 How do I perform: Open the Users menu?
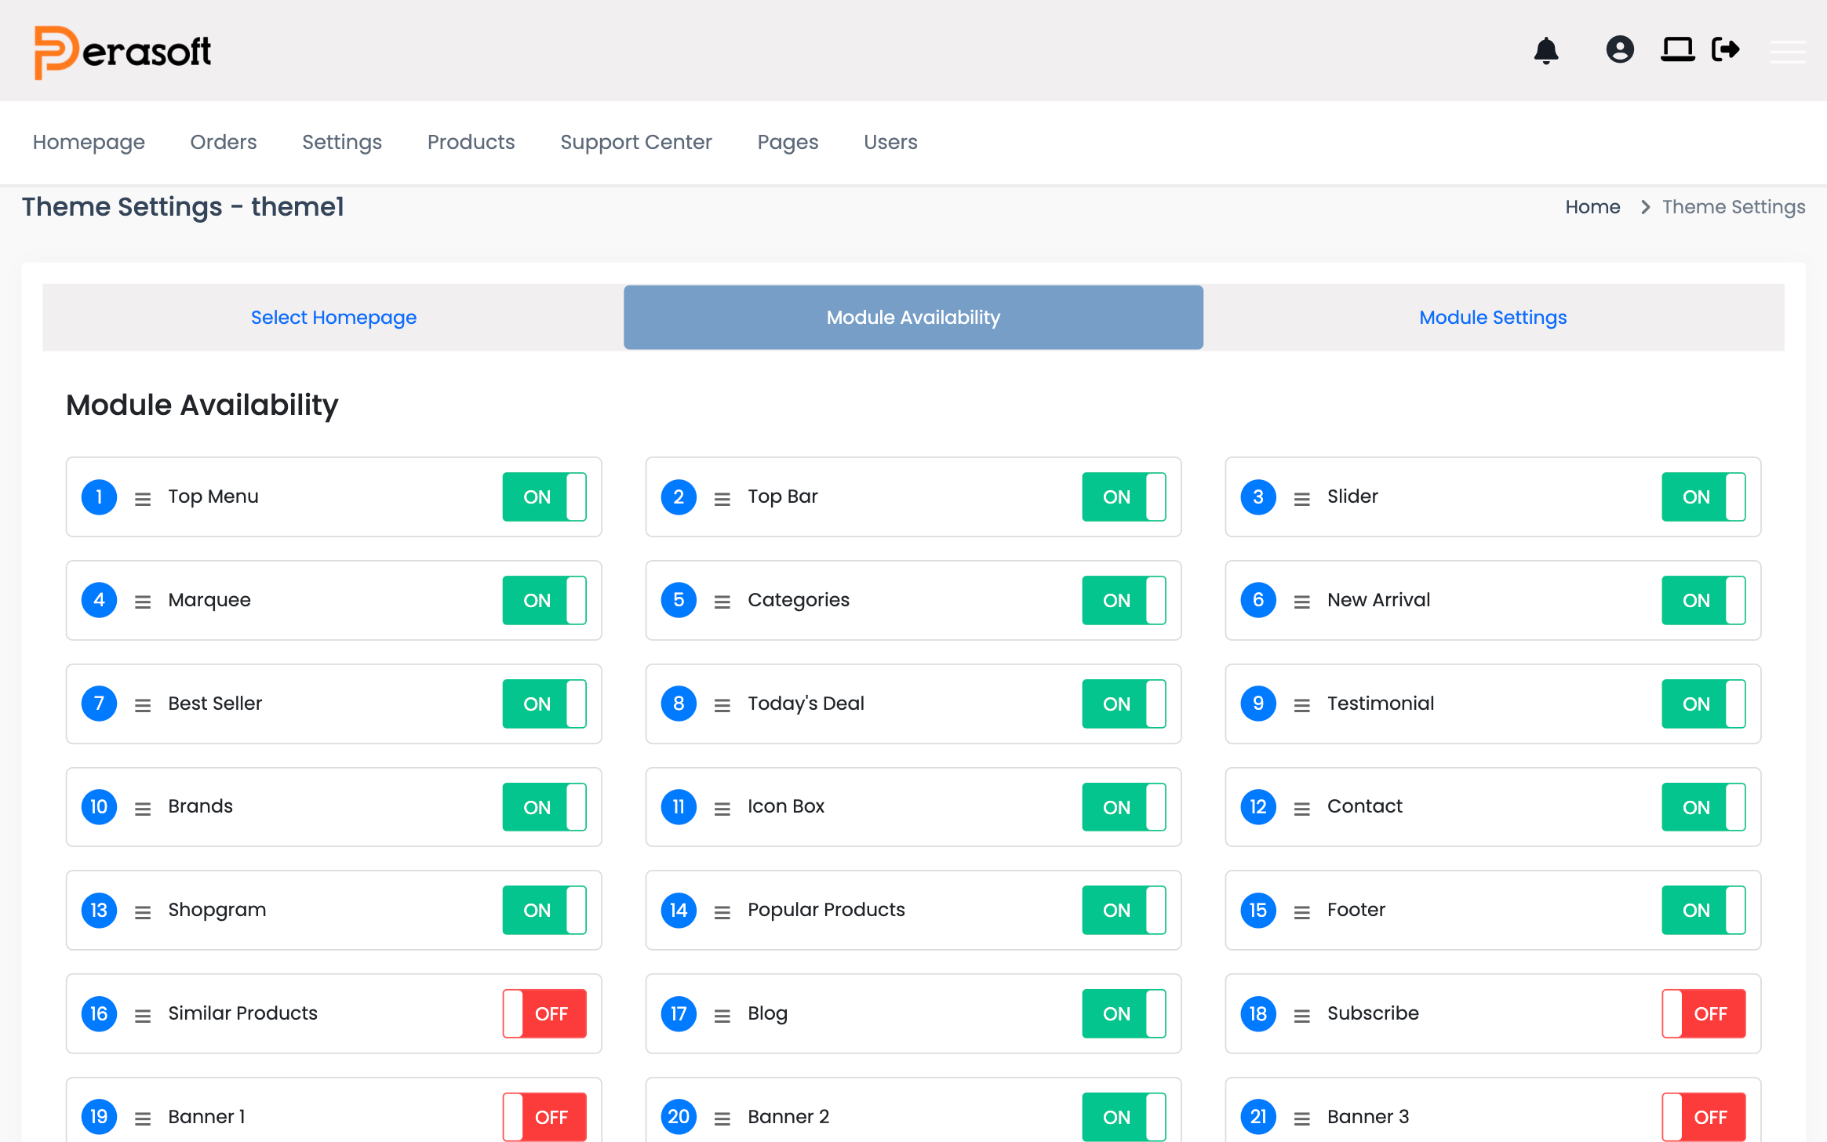point(890,142)
